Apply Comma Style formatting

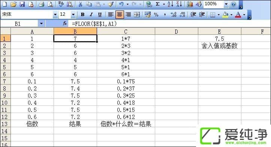(x=165, y=15)
